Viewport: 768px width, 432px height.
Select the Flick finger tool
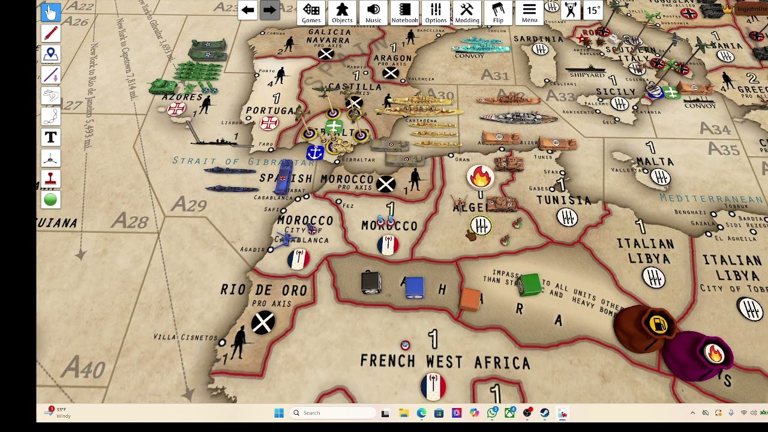click(x=50, y=96)
